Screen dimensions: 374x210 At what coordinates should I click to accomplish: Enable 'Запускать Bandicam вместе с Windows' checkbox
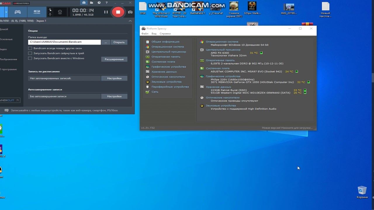30,58
